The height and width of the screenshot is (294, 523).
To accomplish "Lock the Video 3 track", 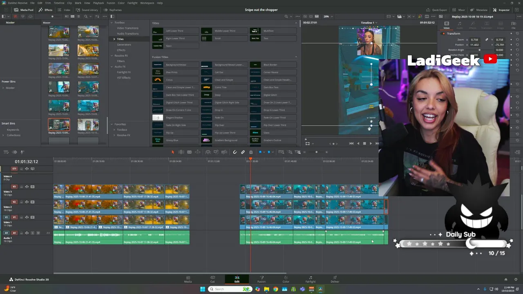I will (x=21, y=187).
